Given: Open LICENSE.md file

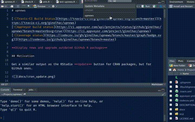Looking at the screenshot, I should click(186, 119).
